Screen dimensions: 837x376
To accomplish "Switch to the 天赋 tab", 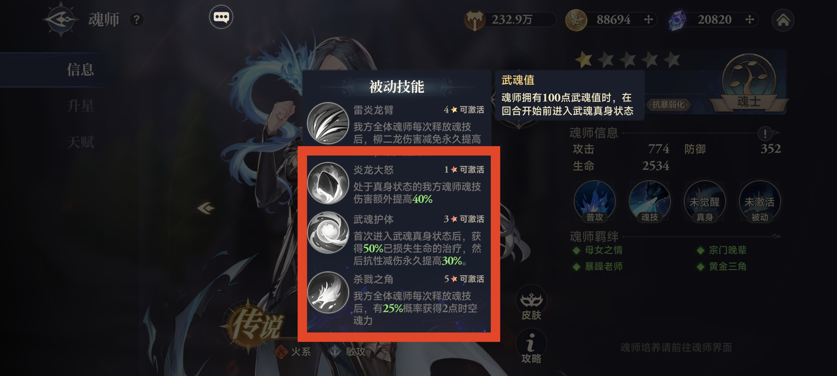I will pyautogui.click(x=80, y=142).
